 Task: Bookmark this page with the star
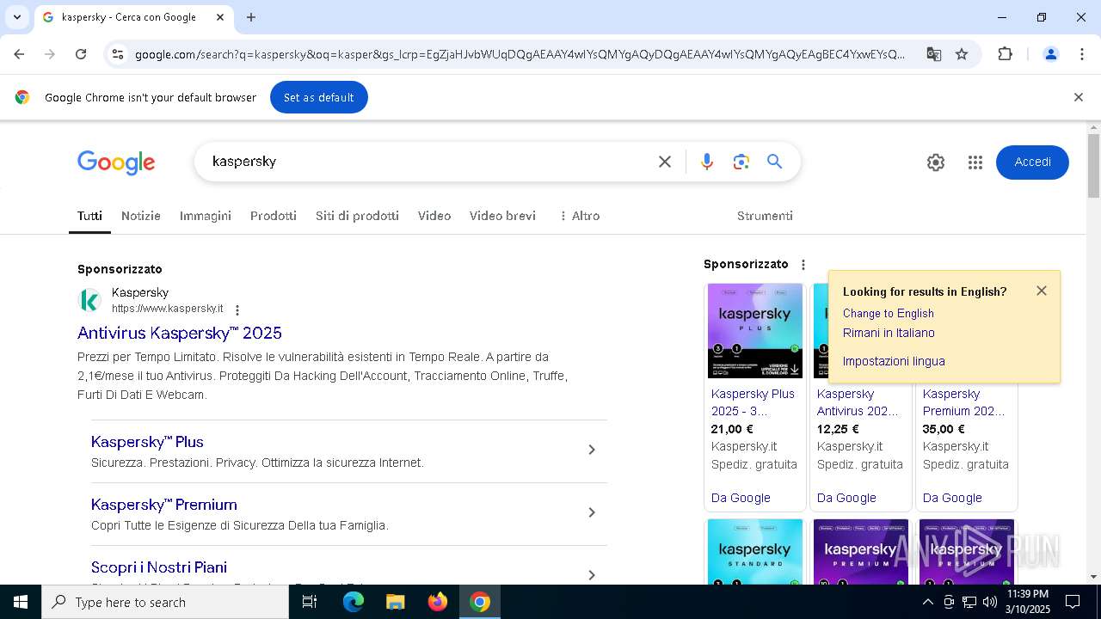click(962, 54)
